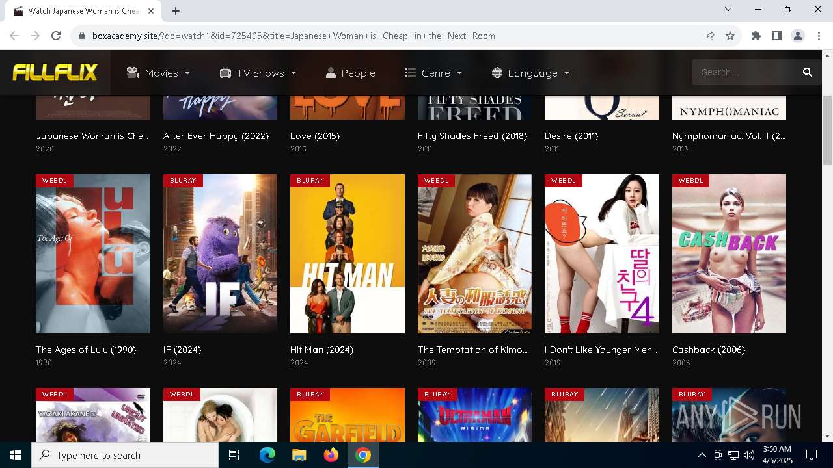
Task: Toggle the browser side panel icon
Action: tap(777, 36)
